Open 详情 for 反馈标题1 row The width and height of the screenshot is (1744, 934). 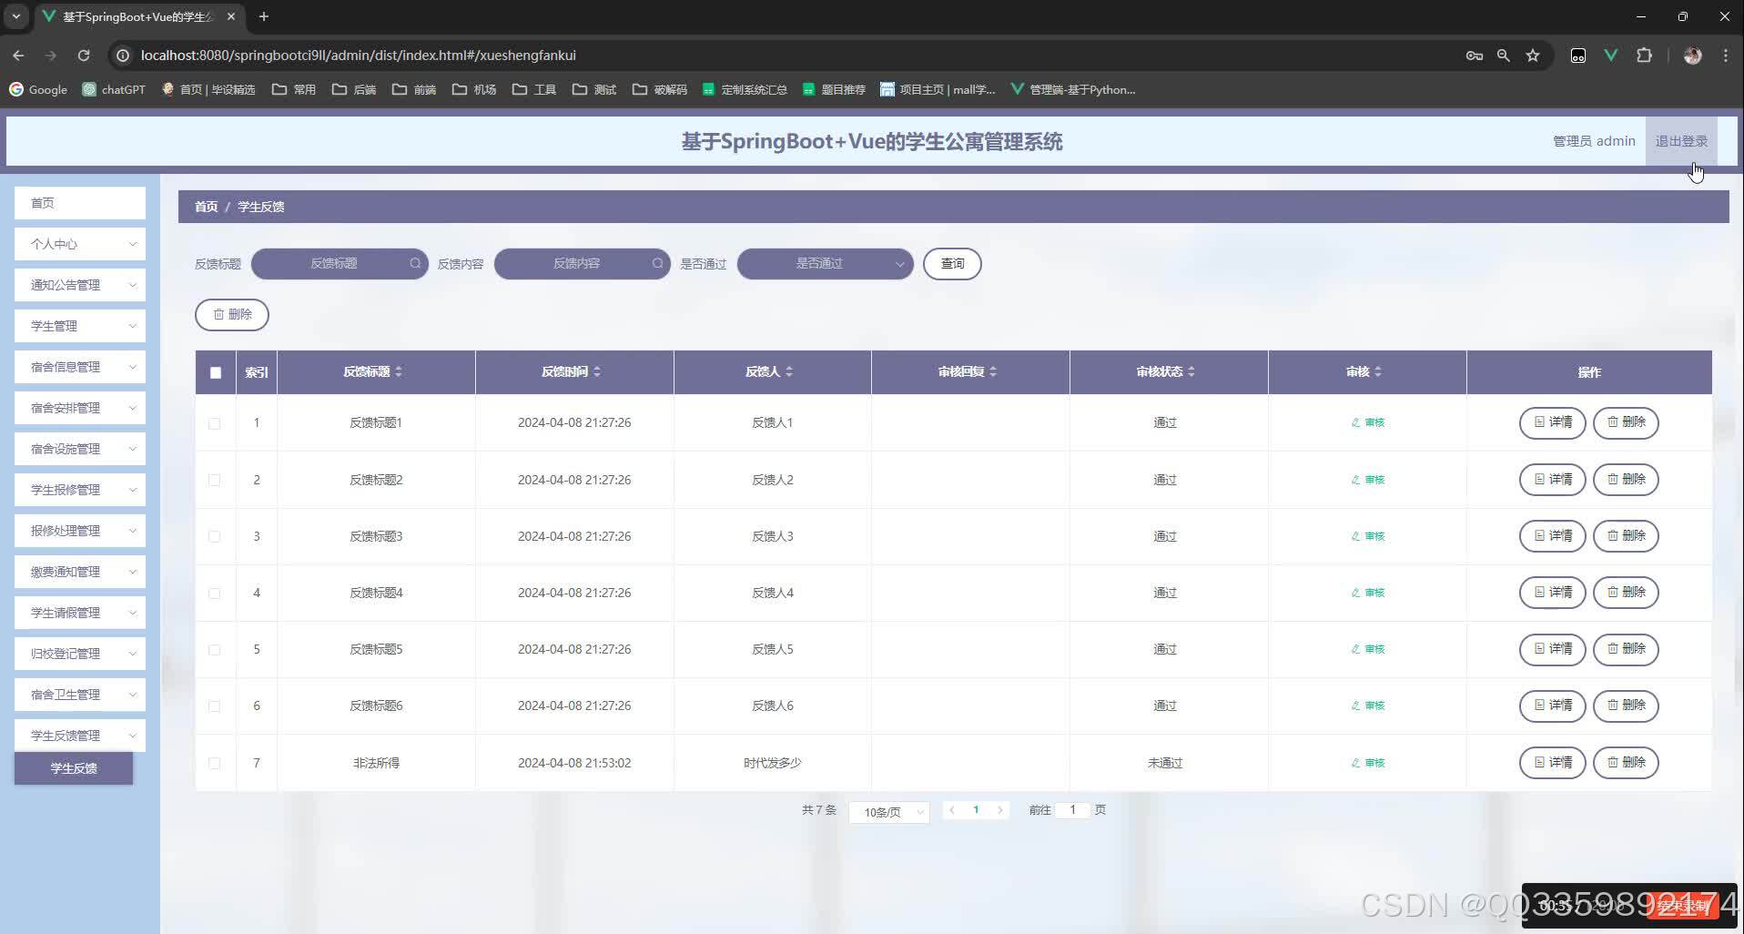click(1553, 422)
